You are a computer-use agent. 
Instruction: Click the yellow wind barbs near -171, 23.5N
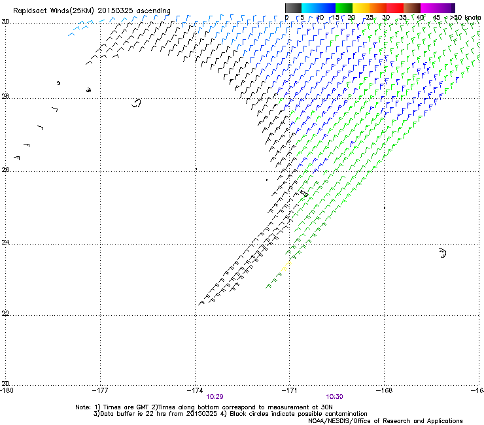[x=286, y=266]
